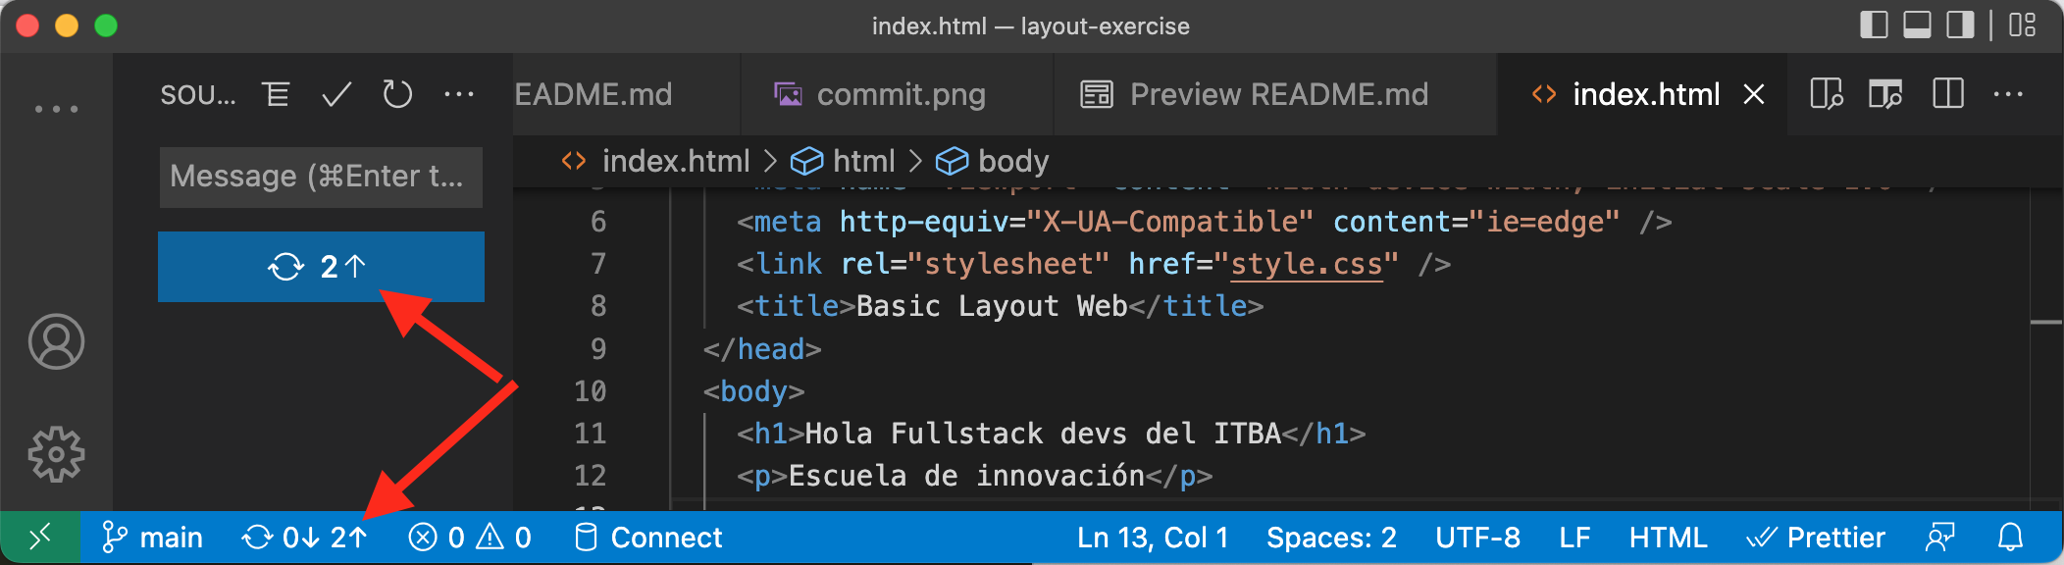Change end of line sequence LF
Viewport: 2064px width, 565px height.
point(1574,538)
